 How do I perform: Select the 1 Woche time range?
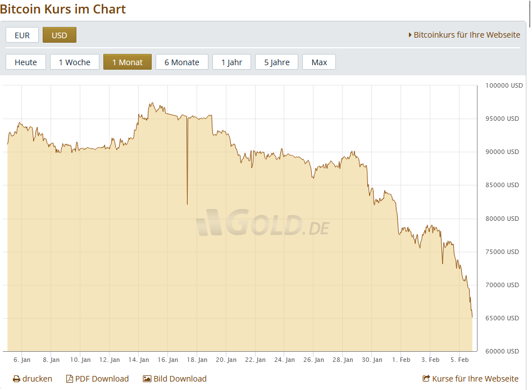pos(75,62)
